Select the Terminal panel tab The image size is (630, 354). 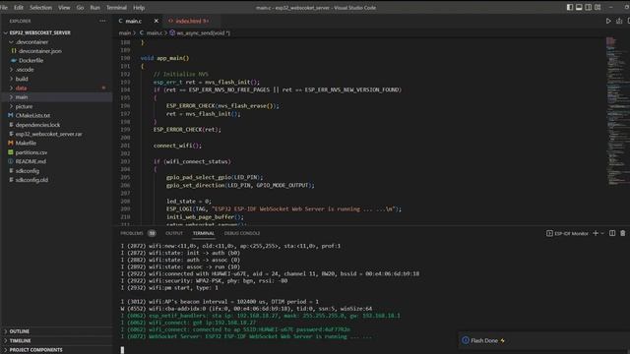pyautogui.click(x=204, y=233)
